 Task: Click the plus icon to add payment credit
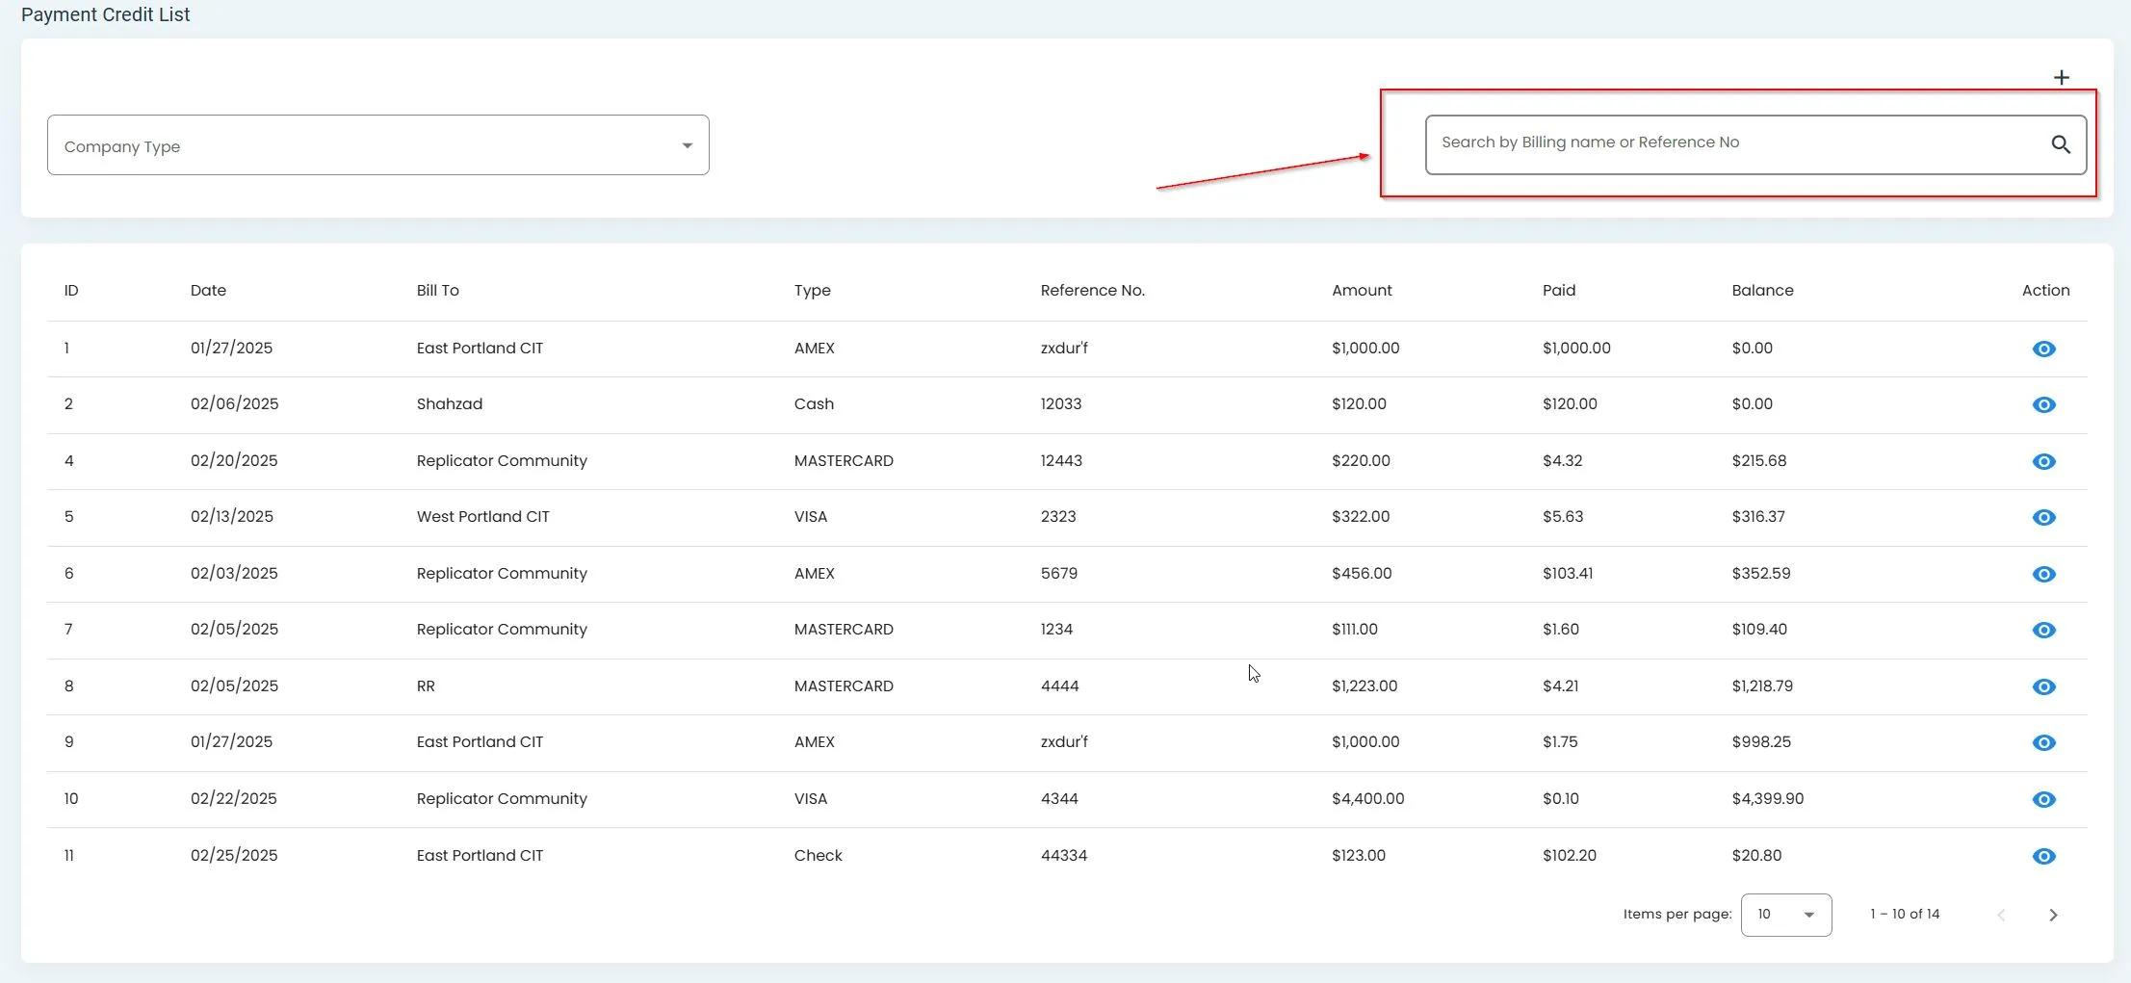click(2061, 77)
